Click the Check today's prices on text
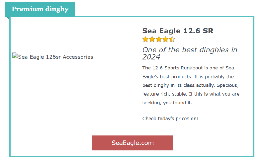This screenshot has width=267, height=165. click(170, 119)
